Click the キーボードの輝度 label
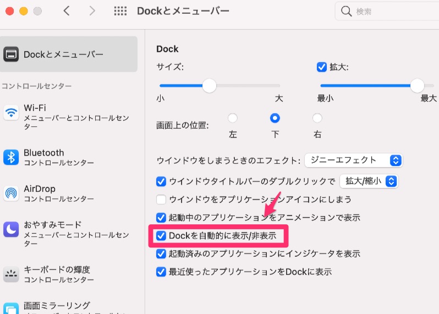Viewport: 439px width, 314px height. pyautogui.click(x=57, y=270)
